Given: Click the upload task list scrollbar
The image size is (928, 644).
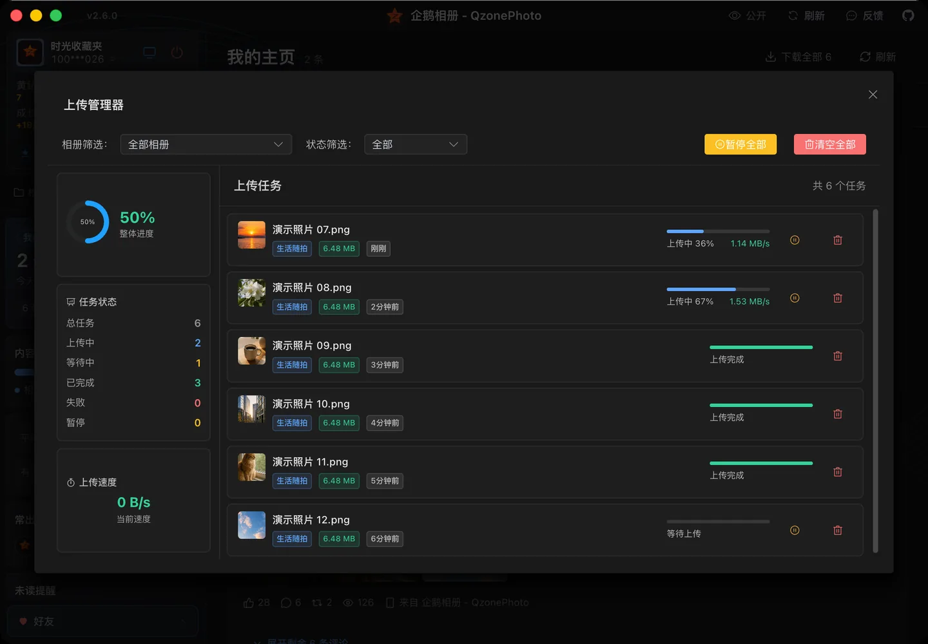Looking at the screenshot, I should pyautogui.click(x=875, y=381).
